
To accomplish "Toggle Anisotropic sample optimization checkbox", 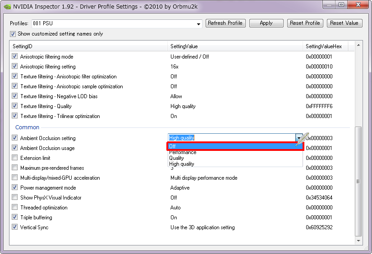I will click(x=15, y=86).
